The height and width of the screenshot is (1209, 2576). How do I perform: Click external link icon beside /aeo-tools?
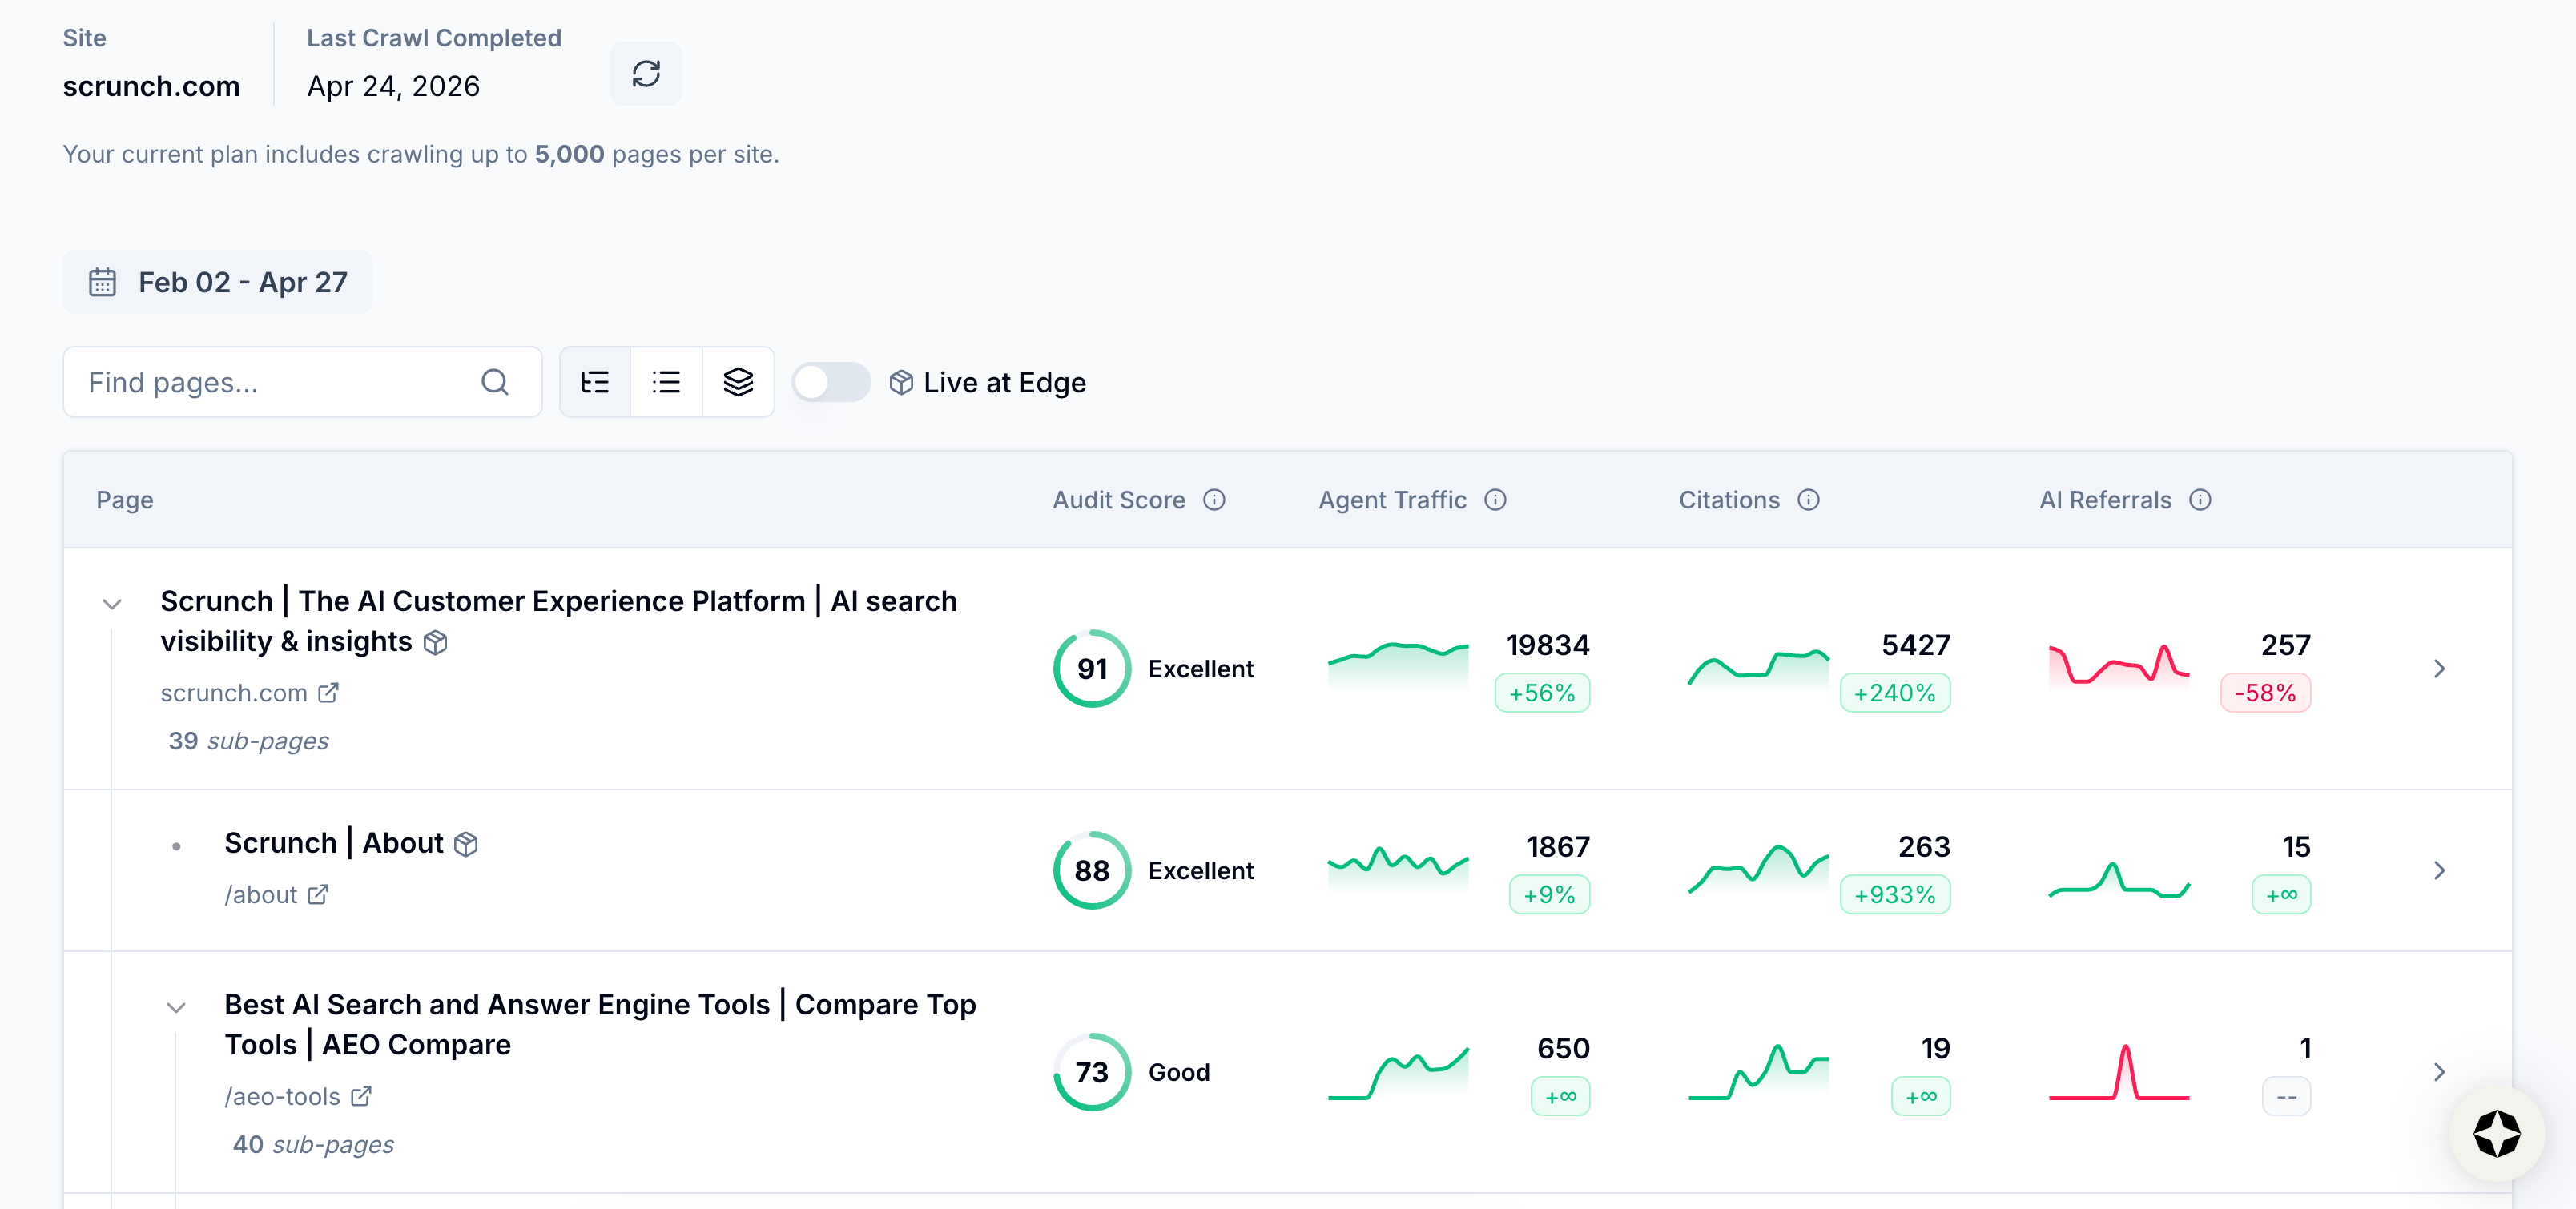361,1096
